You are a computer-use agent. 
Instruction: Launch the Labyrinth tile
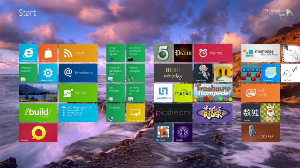pyautogui.click(x=163, y=93)
